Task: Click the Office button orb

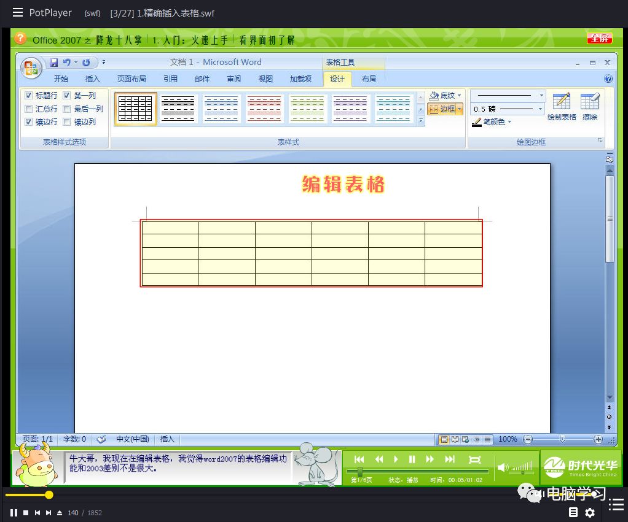Action: [31, 67]
